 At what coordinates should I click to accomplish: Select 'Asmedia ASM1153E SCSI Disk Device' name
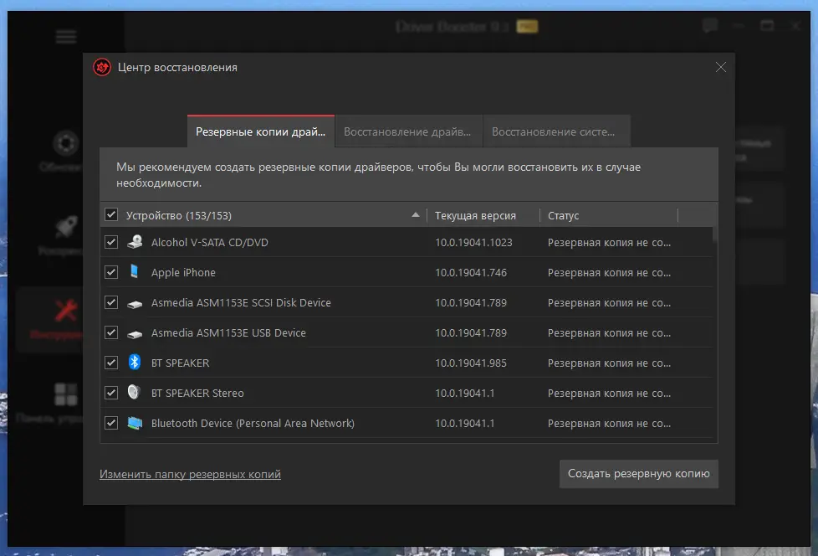click(241, 303)
